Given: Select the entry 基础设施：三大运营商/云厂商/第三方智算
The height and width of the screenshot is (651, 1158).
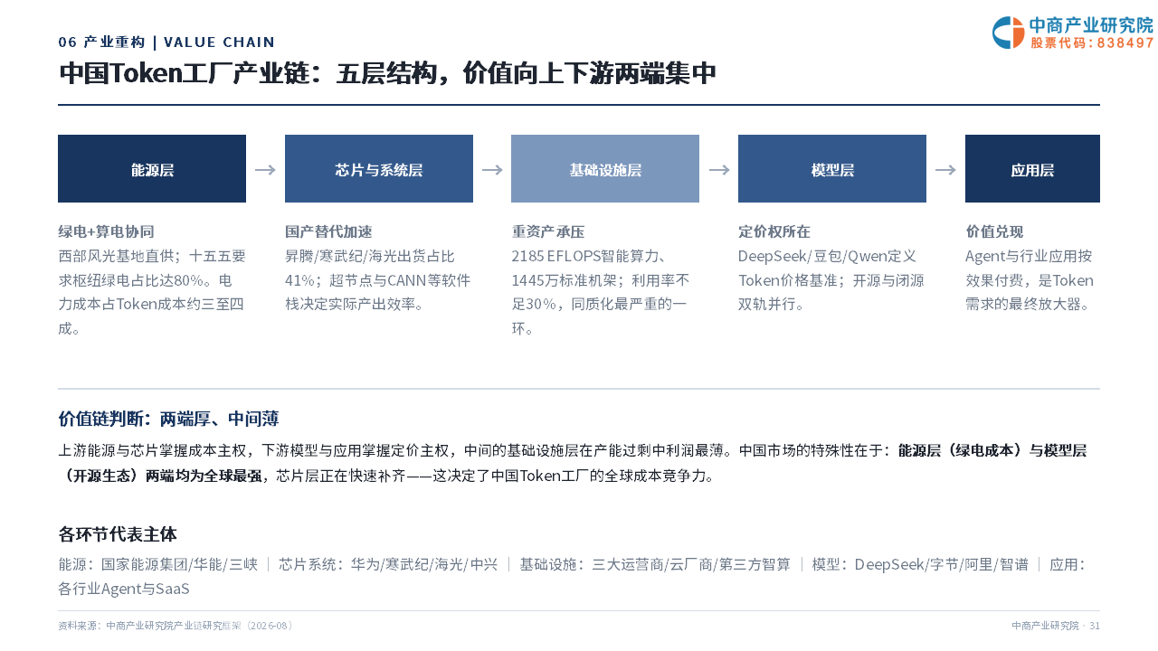Looking at the screenshot, I should pyautogui.click(x=655, y=565).
